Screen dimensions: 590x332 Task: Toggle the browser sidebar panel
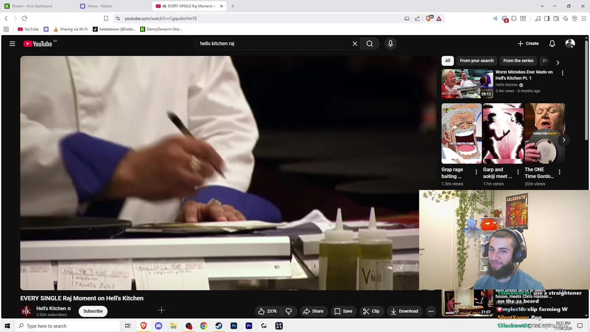click(x=547, y=18)
